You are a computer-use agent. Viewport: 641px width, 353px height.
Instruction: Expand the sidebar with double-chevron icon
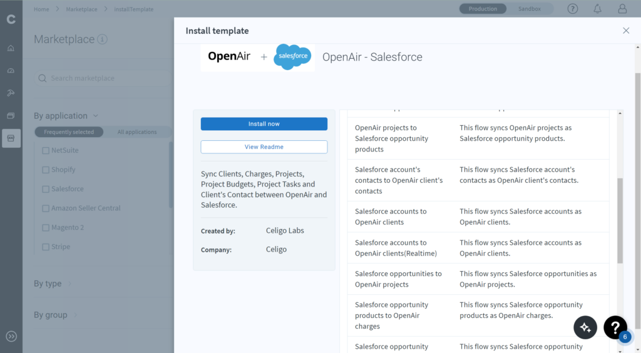11,336
